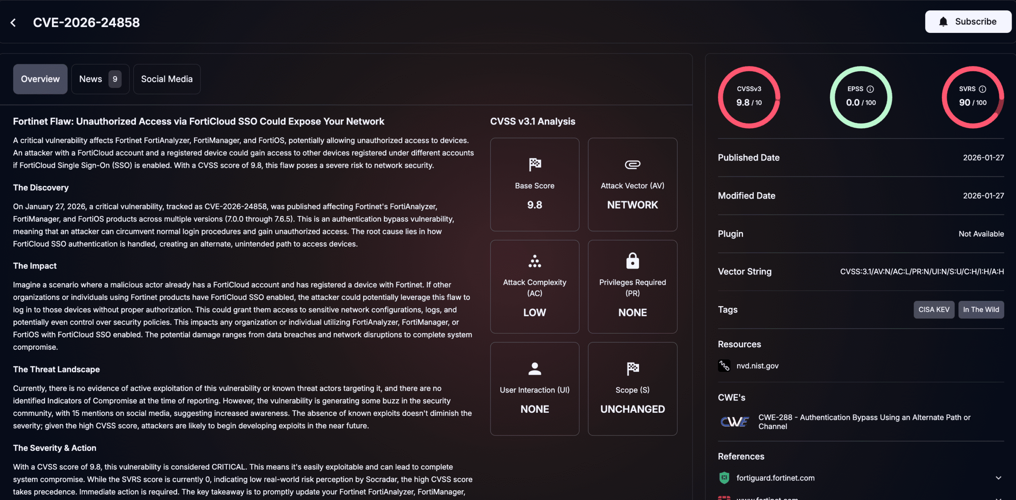Click the Published Date 2026-01-27 value
Screen dimensions: 1016x500
click(x=983, y=157)
